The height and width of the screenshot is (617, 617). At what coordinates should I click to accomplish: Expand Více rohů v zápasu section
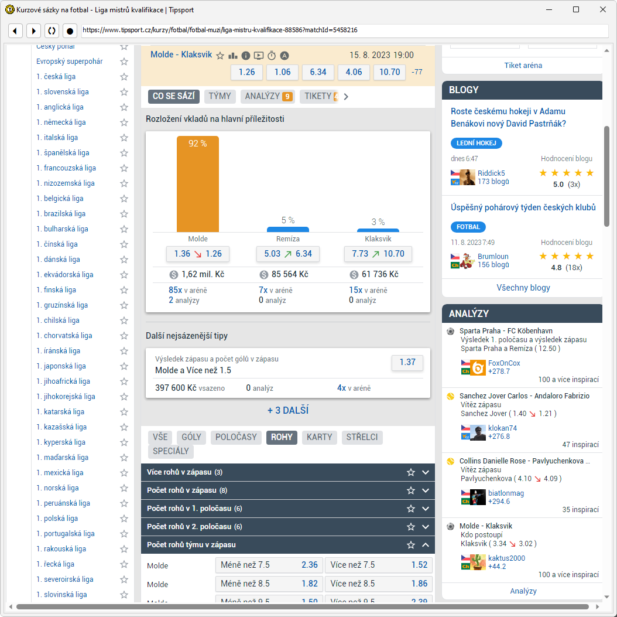tap(426, 472)
